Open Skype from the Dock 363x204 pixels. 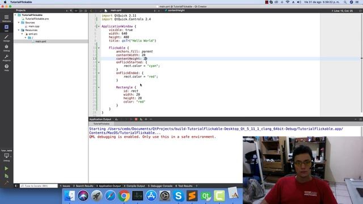point(179,196)
